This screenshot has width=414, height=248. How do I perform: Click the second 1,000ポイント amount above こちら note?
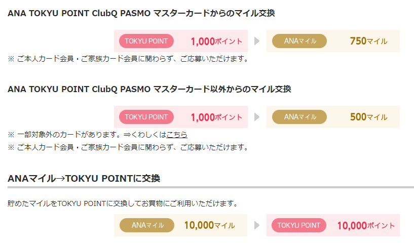(x=216, y=117)
